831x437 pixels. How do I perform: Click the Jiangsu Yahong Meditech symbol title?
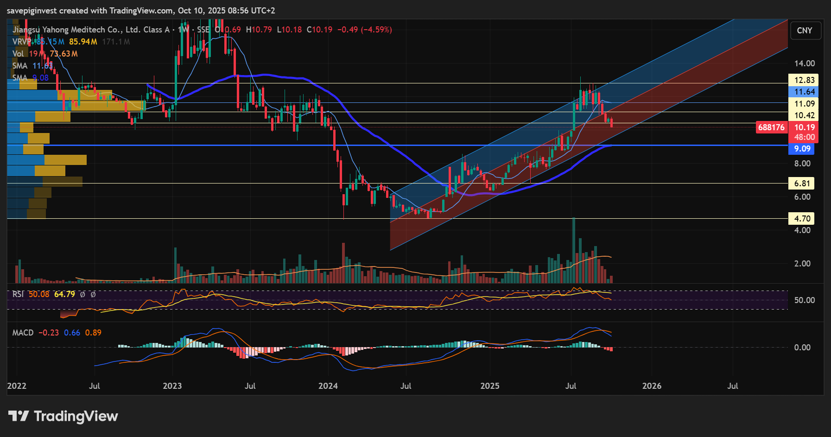tap(91, 30)
